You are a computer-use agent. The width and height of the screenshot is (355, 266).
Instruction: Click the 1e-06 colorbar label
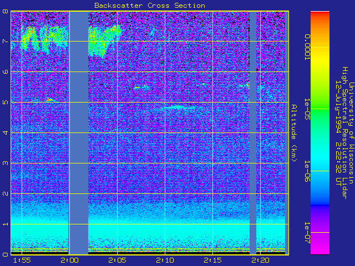pyautogui.click(x=307, y=171)
